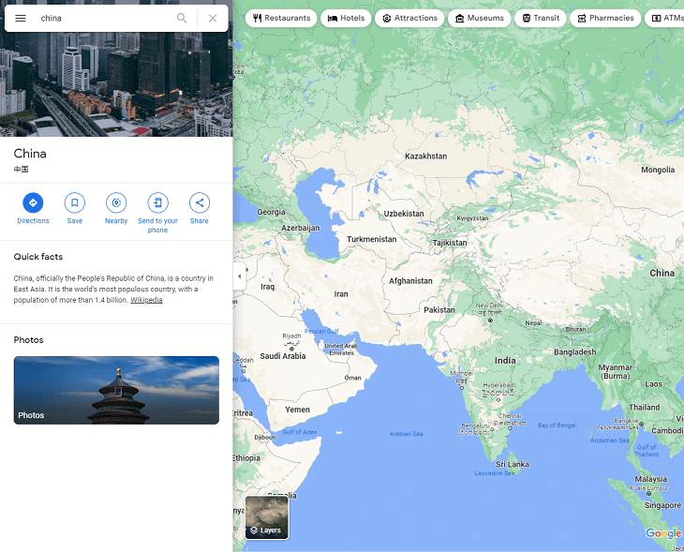Share this location
The image size is (684, 552).
tap(200, 209)
